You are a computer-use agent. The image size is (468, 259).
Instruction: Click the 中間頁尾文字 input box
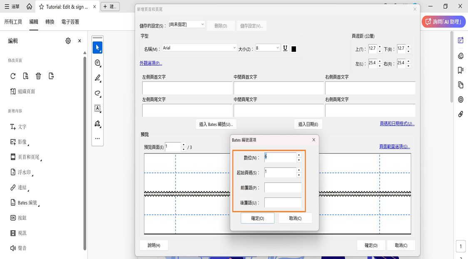tap(279, 110)
